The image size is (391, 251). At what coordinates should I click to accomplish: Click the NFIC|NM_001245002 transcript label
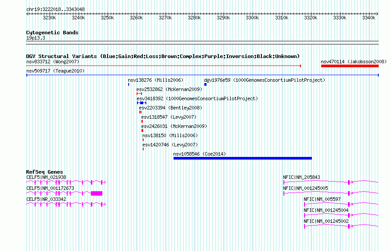[326, 221]
